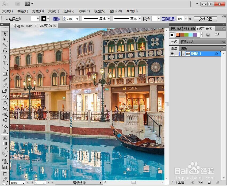
Task: Select the Pencil tool
Action: (x=5, y=85)
